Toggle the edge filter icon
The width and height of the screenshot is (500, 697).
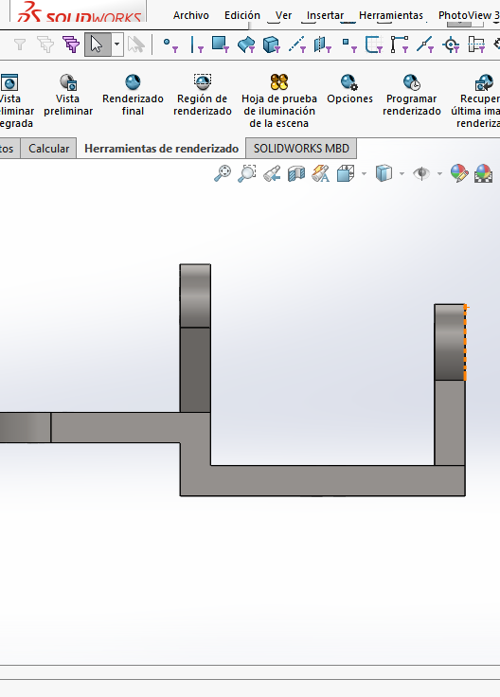point(196,45)
